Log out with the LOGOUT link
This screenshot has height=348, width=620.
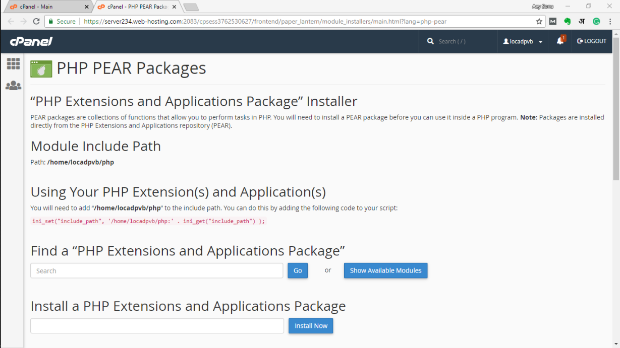[x=592, y=41]
